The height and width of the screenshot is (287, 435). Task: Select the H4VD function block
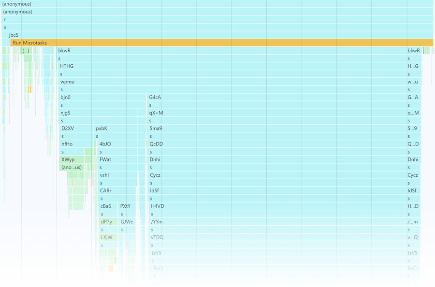[277, 206]
